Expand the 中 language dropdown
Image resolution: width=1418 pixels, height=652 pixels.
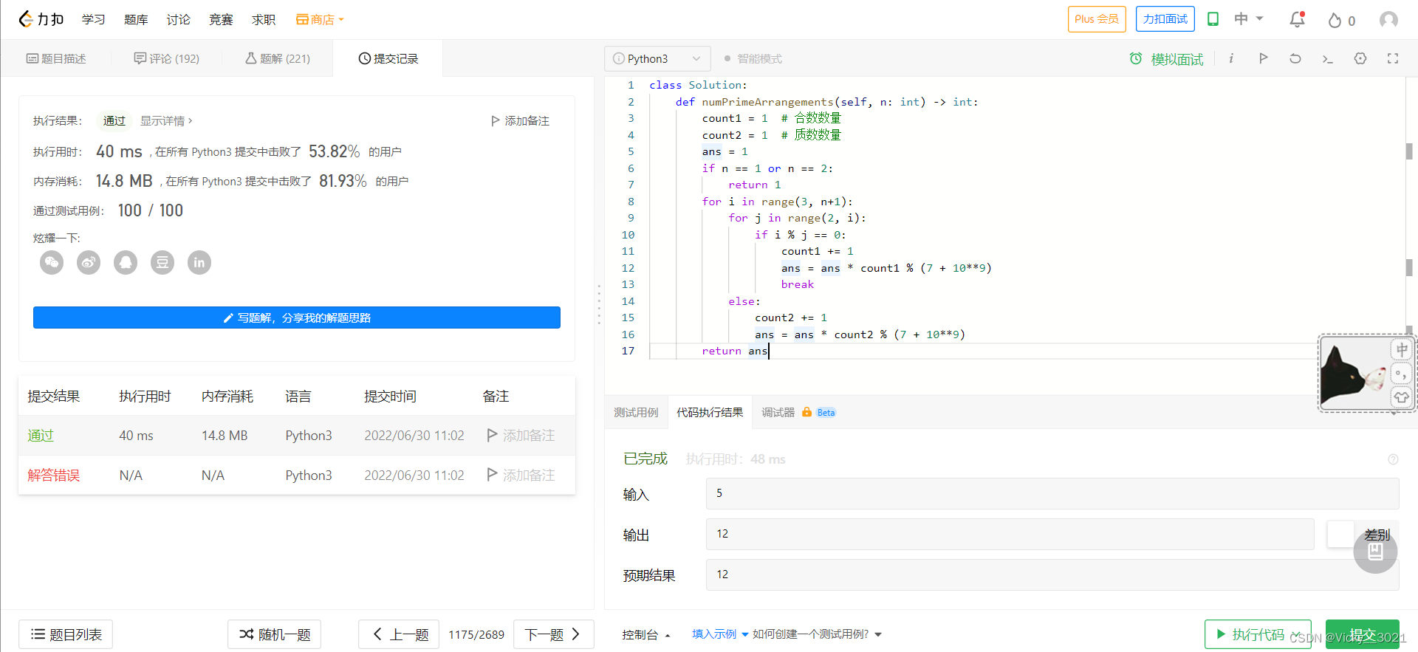click(1249, 19)
